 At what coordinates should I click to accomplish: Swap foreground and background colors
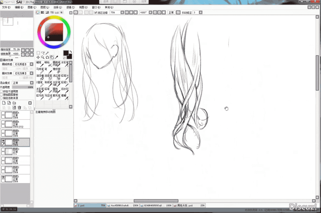[x=70, y=52]
